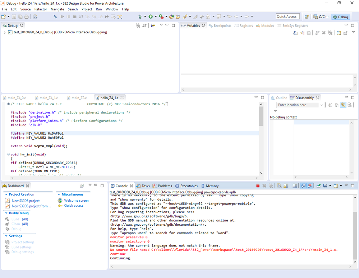Switch to main_Z4_0.c editor tab
The height and width of the screenshot is (278, 359).
[x=14, y=98]
